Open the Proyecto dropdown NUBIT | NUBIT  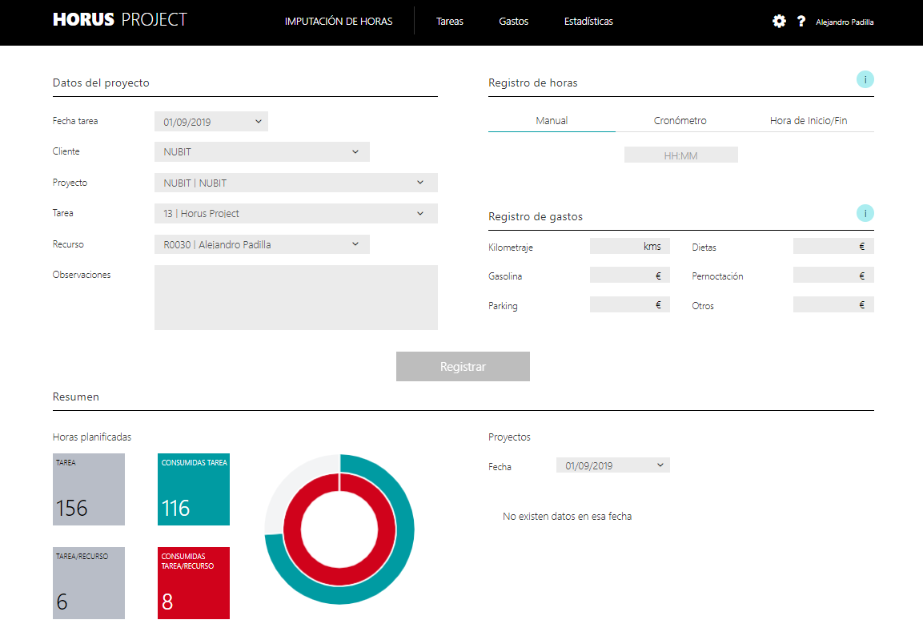pos(296,183)
